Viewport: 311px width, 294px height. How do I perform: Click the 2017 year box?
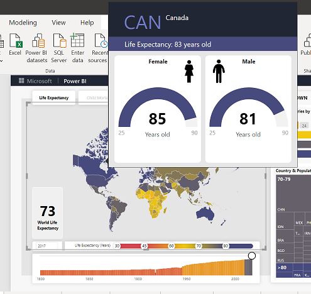tap(47, 246)
